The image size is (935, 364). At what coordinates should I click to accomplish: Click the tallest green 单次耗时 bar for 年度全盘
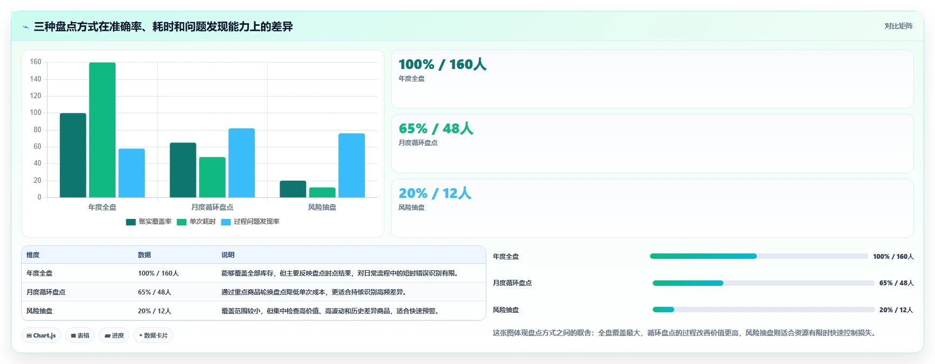coord(102,130)
